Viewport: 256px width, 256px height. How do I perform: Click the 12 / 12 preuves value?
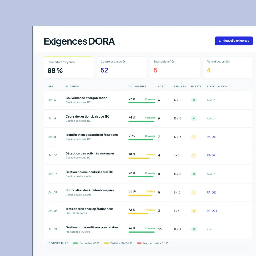coord(177,100)
